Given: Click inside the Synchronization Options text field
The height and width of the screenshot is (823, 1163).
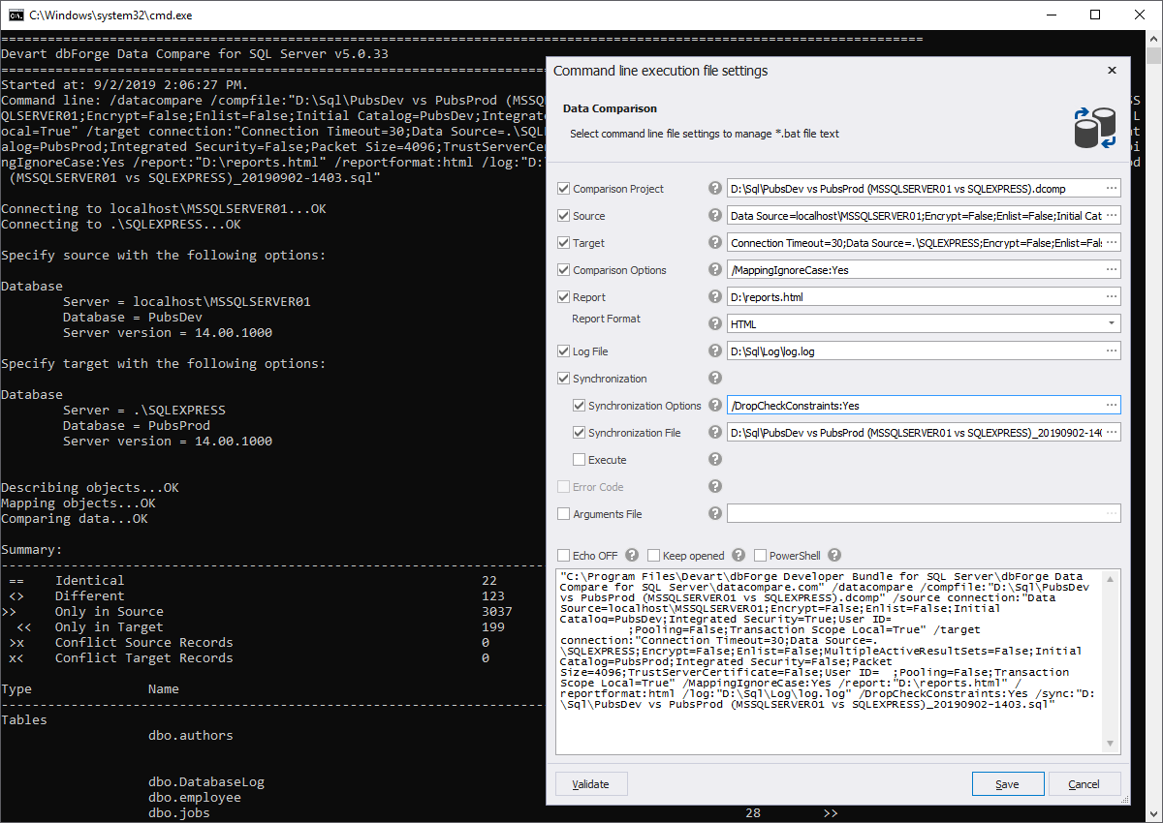Looking at the screenshot, I should (872, 405).
